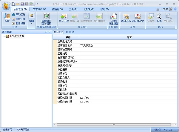Click the 建设起始时间 date value
The height and width of the screenshot is (132, 179).
[x=85, y=98]
